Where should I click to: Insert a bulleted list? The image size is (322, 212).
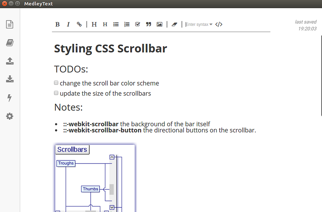pyautogui.click(x=116, y=24)
